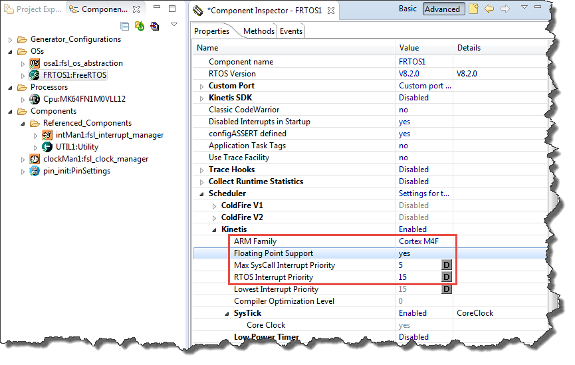Expand the Custom Port property group
This screenshot has width=575, height=365.
[202, 86]
